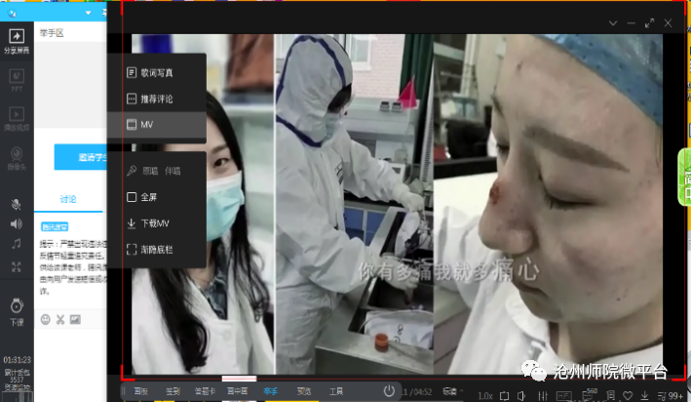Click the music note icon in sidebar
691x402 pixels.
click(x=16, y=242)
